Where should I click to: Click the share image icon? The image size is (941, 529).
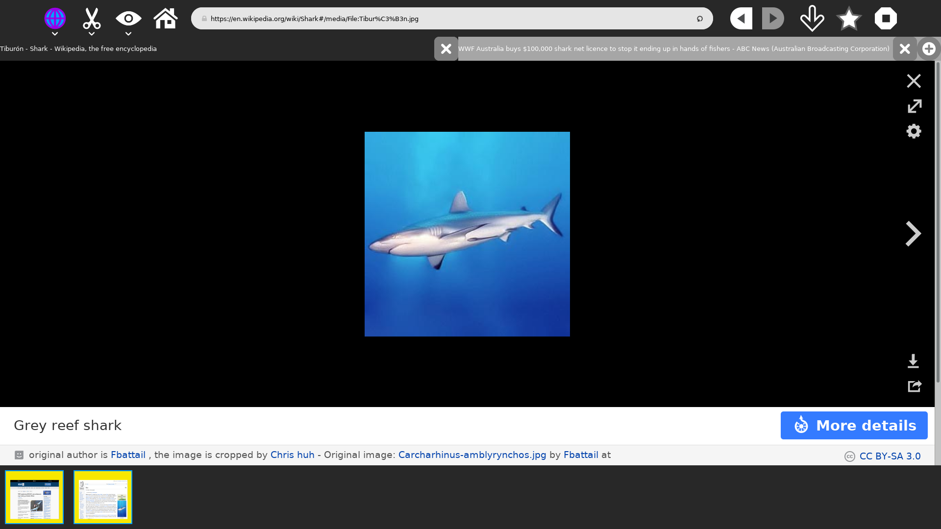(x=914, y=386)
